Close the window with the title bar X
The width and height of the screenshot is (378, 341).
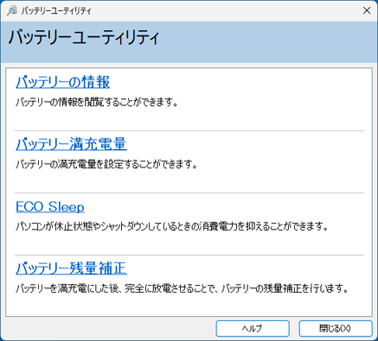367,10
